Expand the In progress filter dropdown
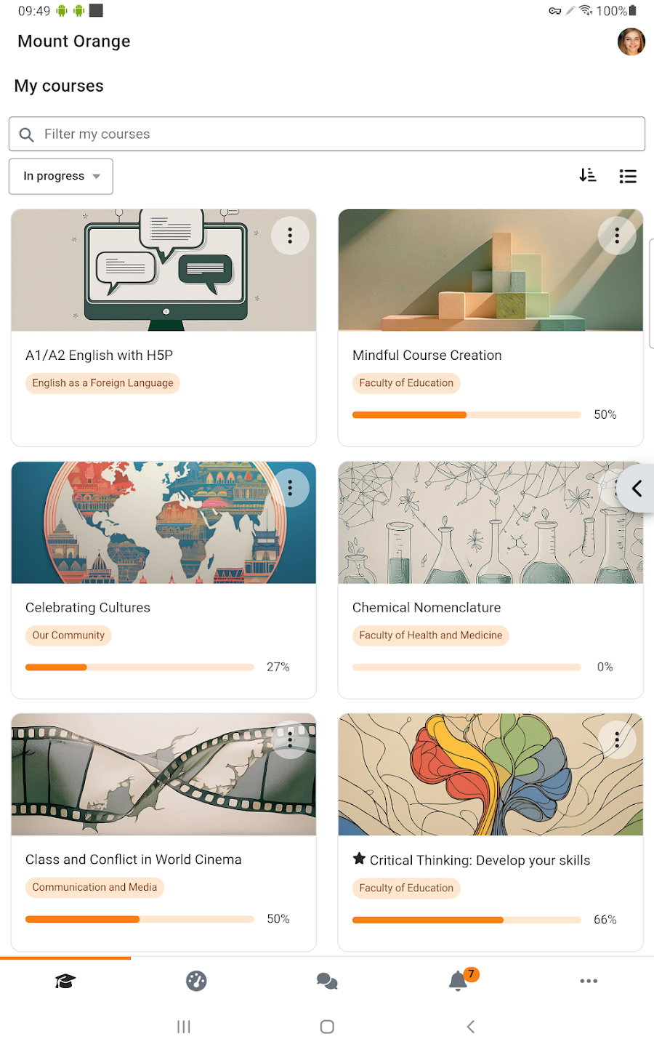 click(x=61, y=176)
